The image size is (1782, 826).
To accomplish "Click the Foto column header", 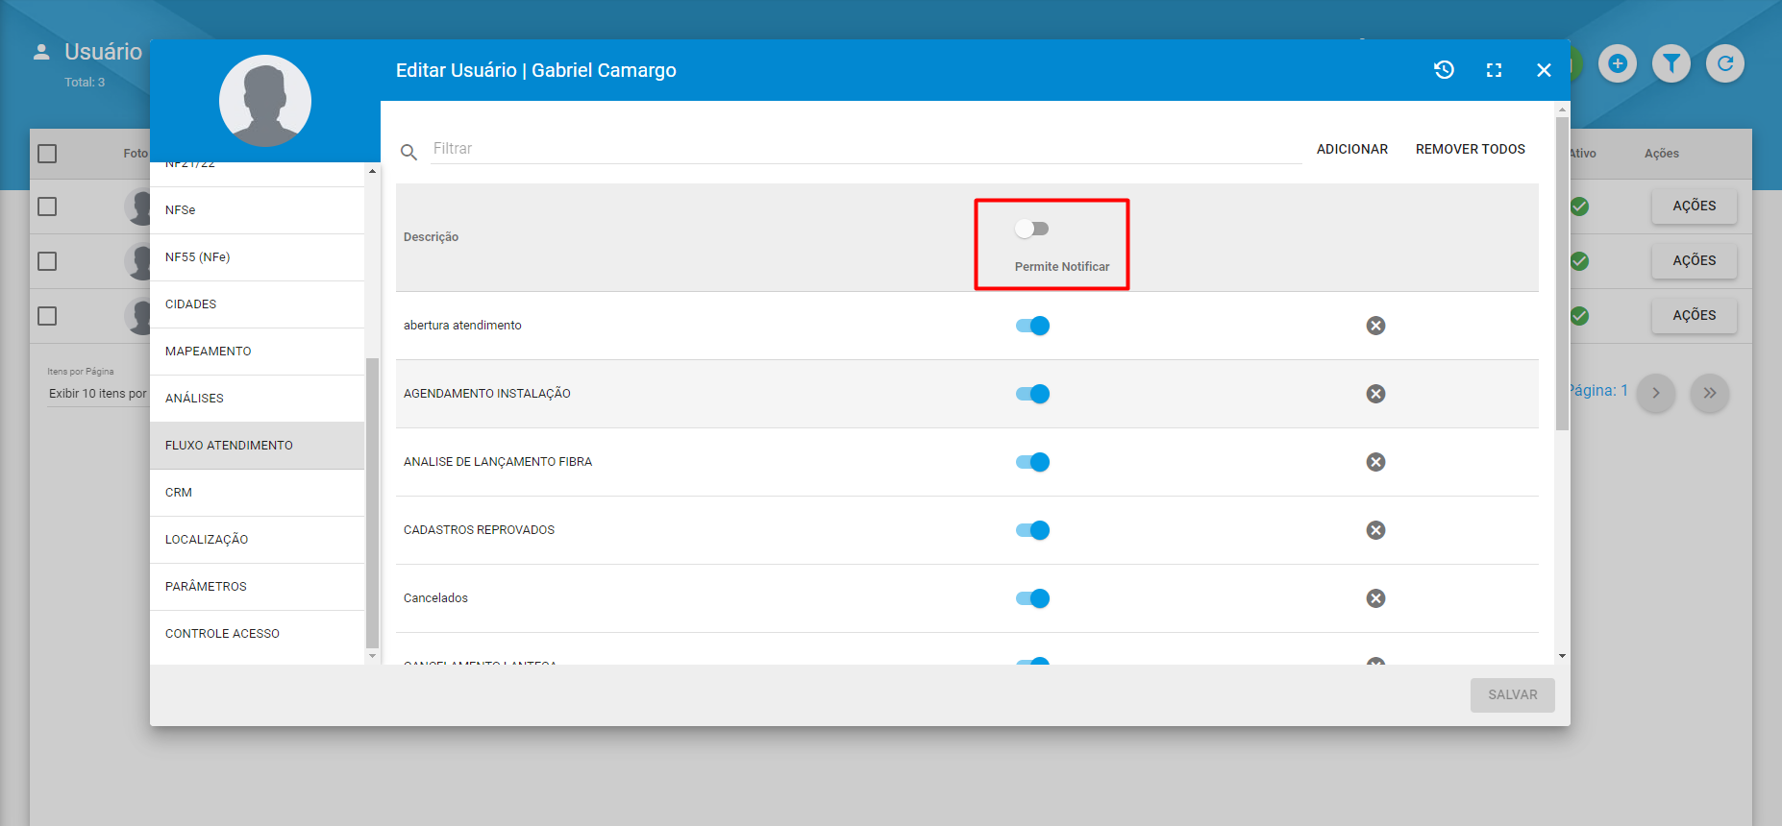I will click(x=136, y=154).
